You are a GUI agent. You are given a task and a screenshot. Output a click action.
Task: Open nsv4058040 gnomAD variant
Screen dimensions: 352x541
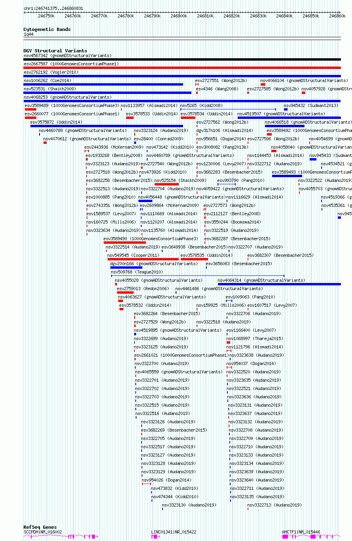312,147
